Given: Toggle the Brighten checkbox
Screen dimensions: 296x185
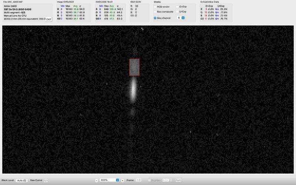Looking at the screenshot, I should coord(149,180).
